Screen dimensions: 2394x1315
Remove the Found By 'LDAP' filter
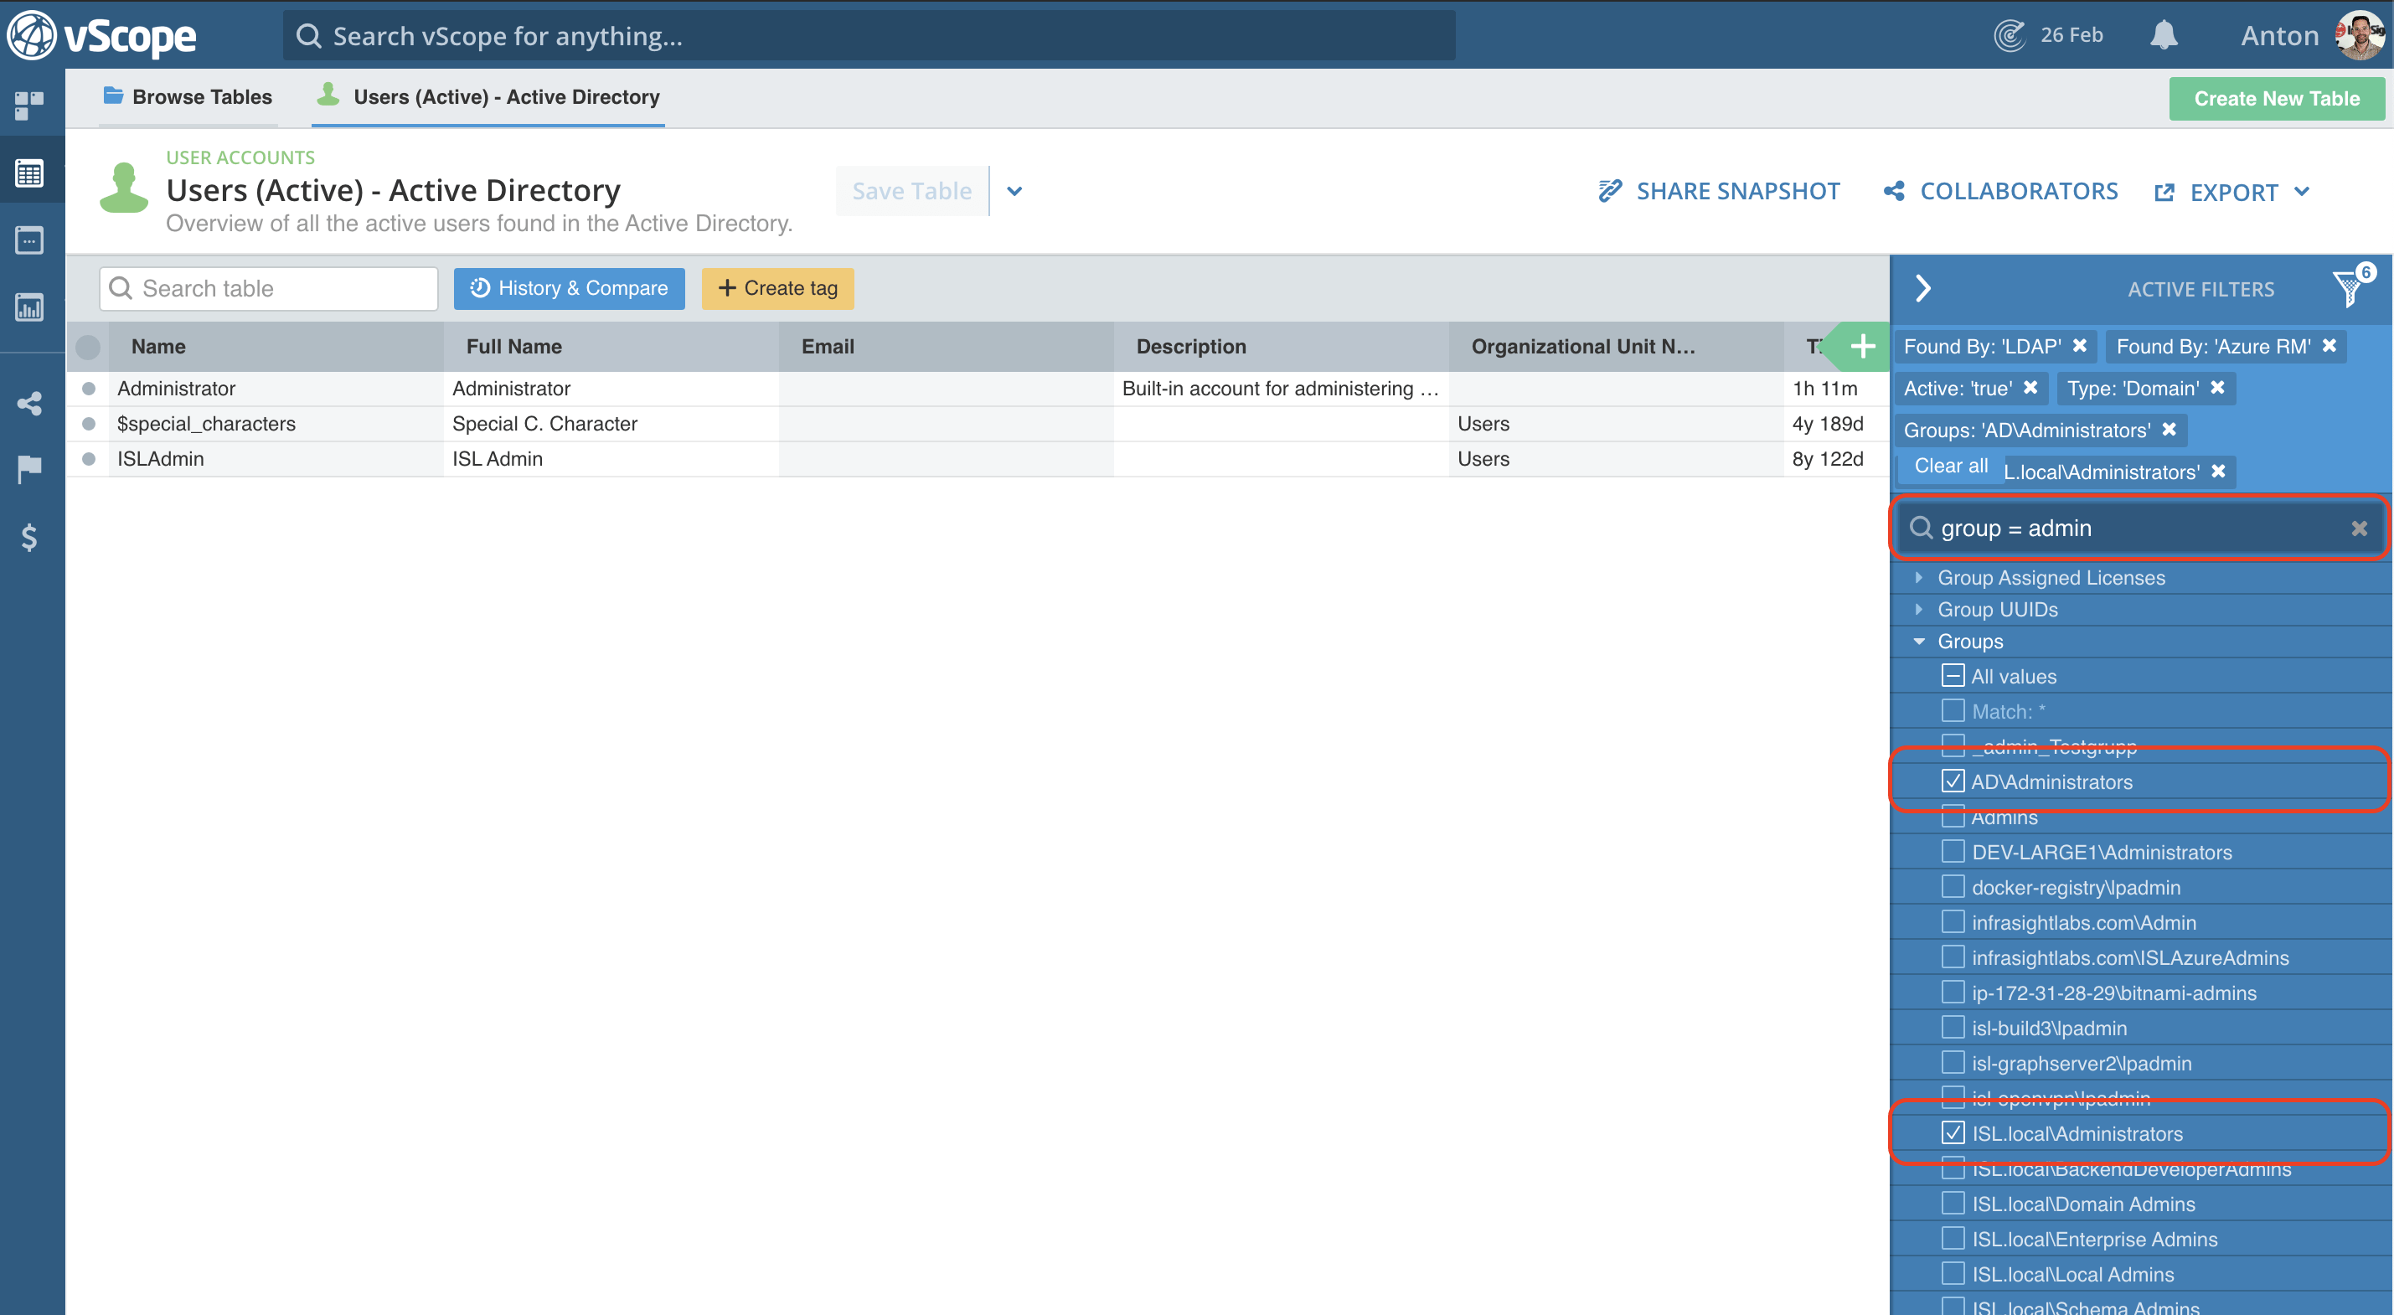coord(2080,346)
